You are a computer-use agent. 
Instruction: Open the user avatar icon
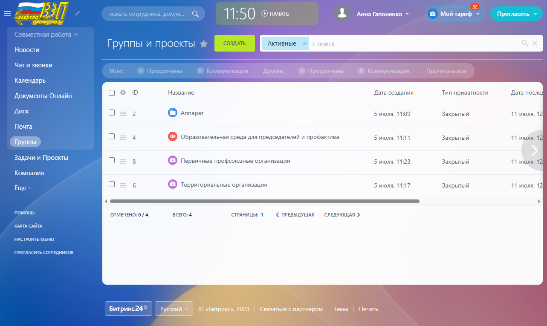click(342, 14)
